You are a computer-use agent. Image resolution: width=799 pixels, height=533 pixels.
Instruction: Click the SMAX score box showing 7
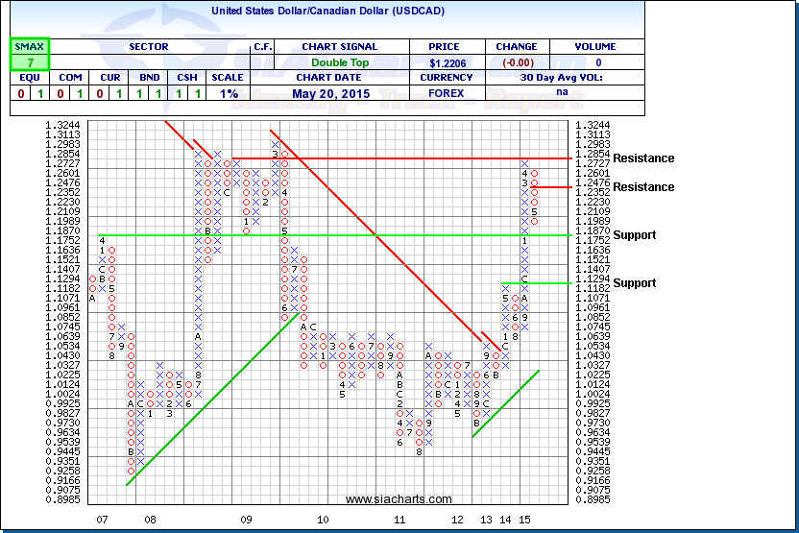(x=29, y=62)
